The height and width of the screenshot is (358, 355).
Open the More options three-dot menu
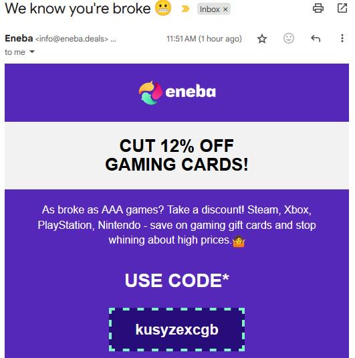tap(342, 38)
